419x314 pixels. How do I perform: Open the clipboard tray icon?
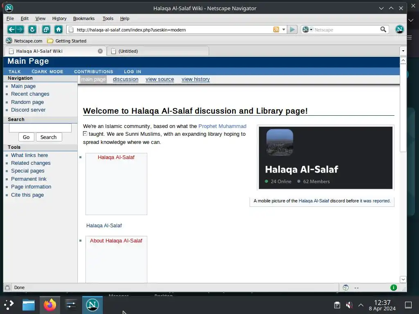337,305
